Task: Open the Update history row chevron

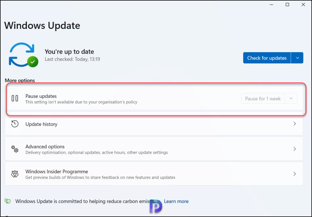Action: [295, 124]
